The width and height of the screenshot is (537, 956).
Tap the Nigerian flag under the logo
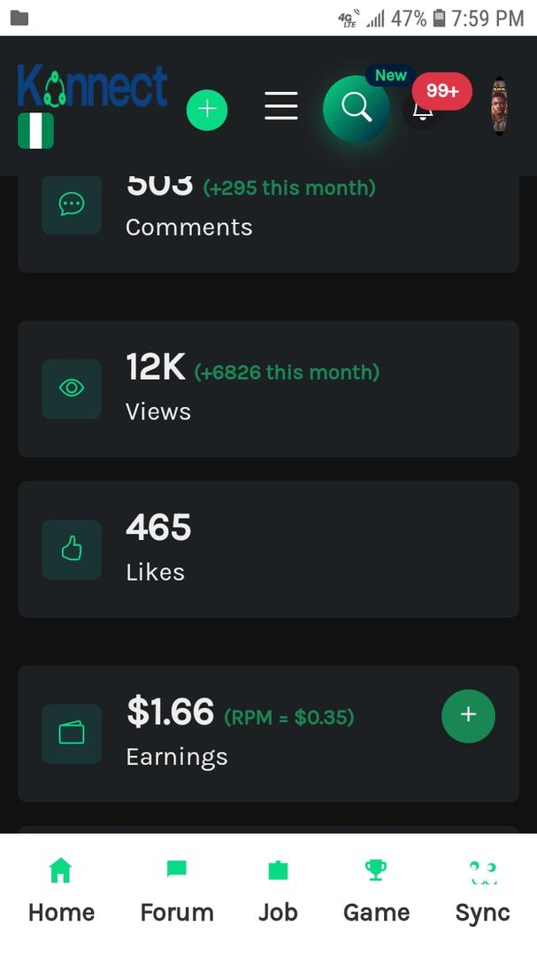pyautogui.click(x=36, y=133)
